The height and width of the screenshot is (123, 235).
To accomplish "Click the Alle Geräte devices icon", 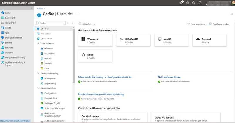I will 38,34.
